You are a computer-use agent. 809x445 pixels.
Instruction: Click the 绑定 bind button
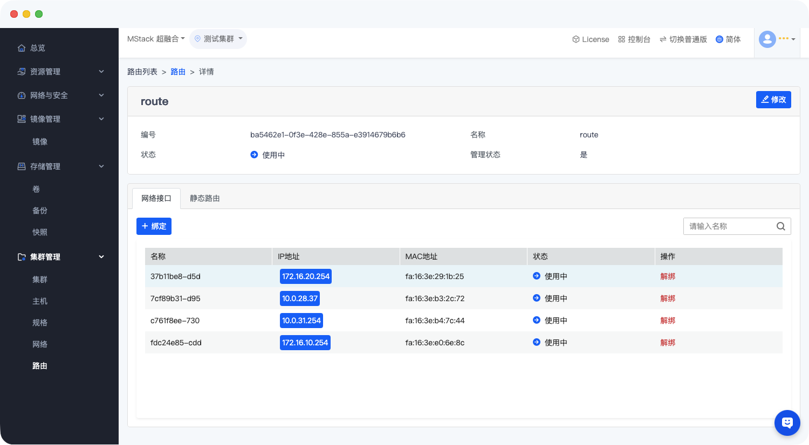(154, 226)
